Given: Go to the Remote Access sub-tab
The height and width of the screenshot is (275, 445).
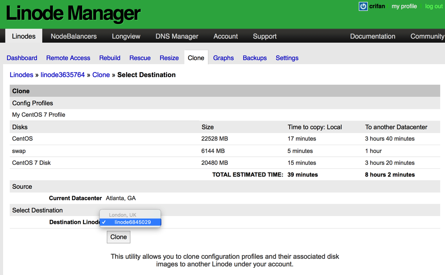Looking at the screenshot, I should point(68,58).
